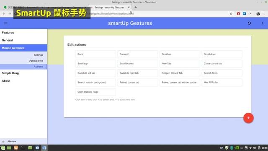
Task: Click the clock in the taskbar
Action: coord(264,148)
